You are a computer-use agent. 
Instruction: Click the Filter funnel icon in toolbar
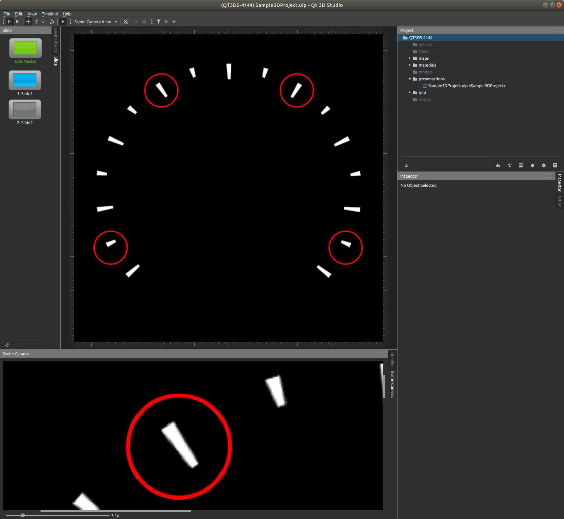tap(159, 22)
